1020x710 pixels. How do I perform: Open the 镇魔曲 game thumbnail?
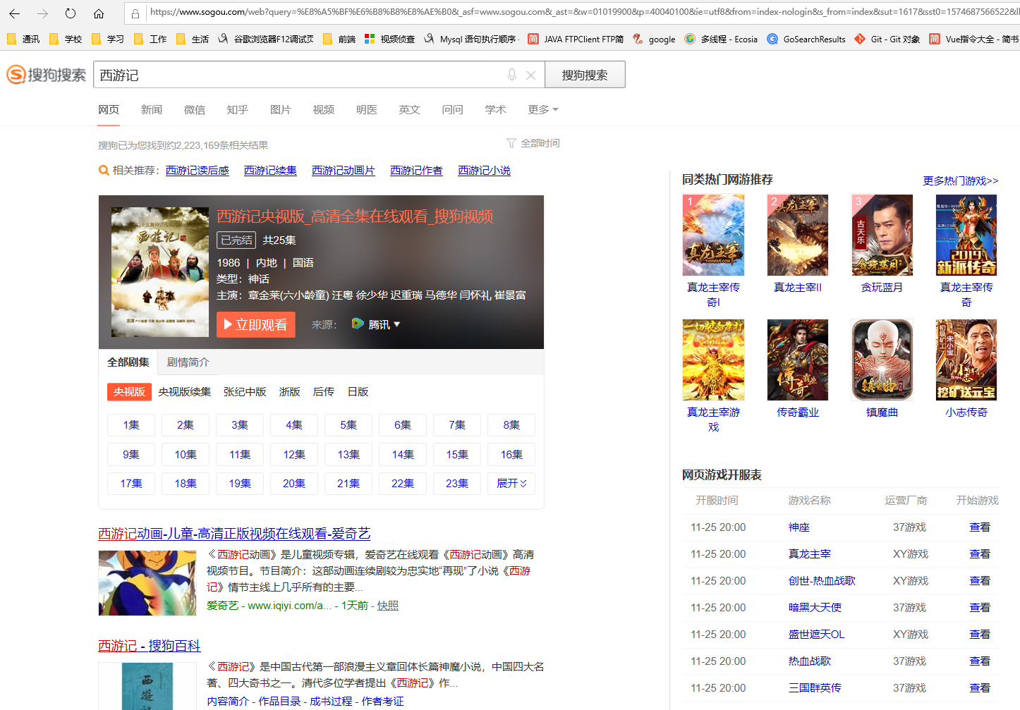[882, 360]
